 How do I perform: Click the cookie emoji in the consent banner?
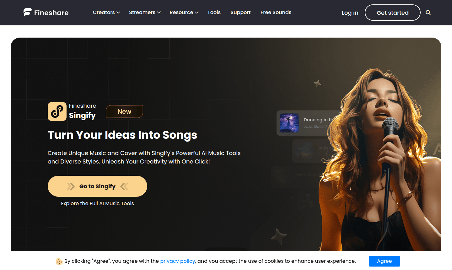[59, 261]
